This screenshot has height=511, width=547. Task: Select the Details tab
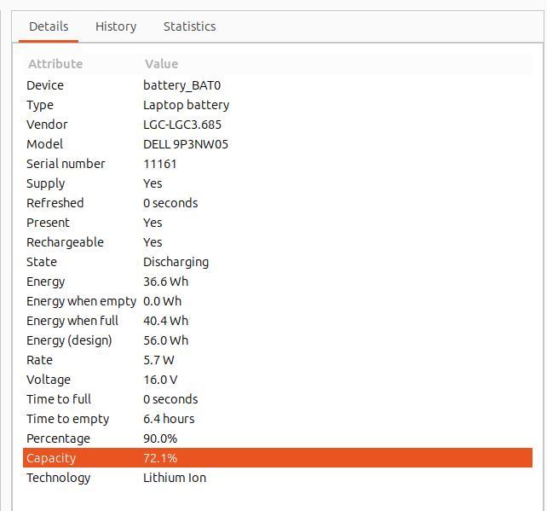[x=49, y=26]
